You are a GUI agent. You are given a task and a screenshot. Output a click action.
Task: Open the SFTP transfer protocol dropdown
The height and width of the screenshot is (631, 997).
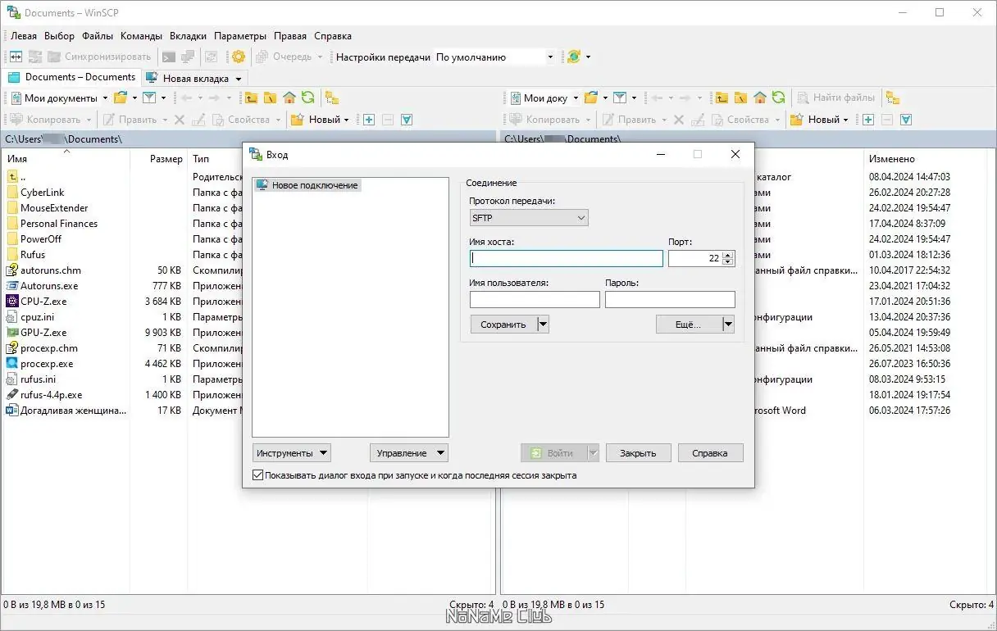coord(529,218)
